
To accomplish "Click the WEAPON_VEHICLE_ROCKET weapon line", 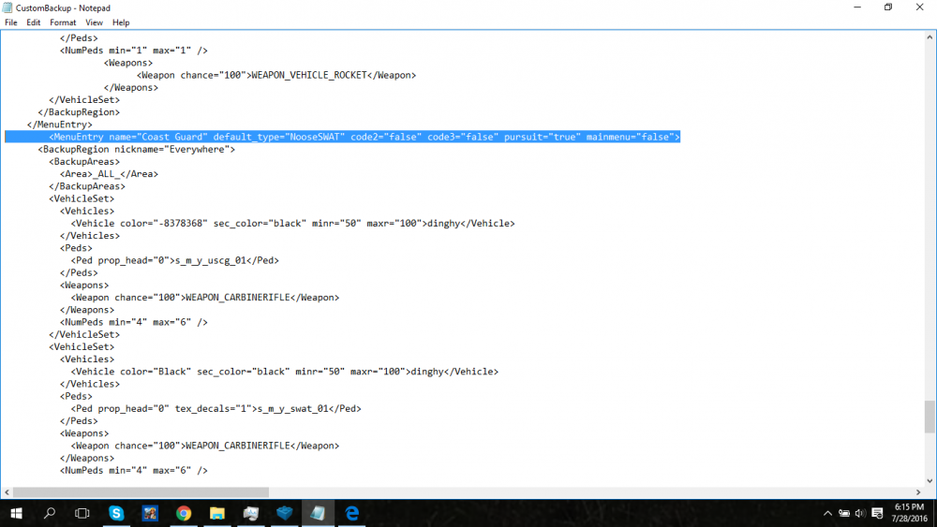I will tap(276, 75).
